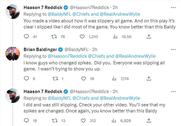View analytics showing 19.5K views
Screen dimensions: 181x126
point(115,37)
